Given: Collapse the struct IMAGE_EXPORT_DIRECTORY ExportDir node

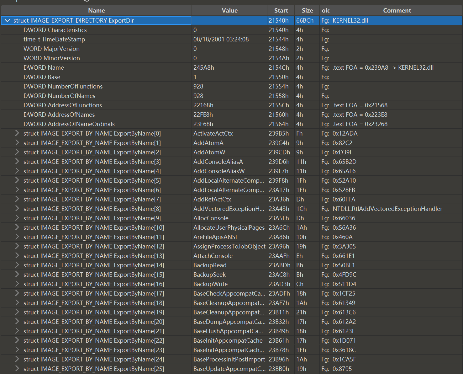Looking at the screenshot, I should tap(8, 20).
